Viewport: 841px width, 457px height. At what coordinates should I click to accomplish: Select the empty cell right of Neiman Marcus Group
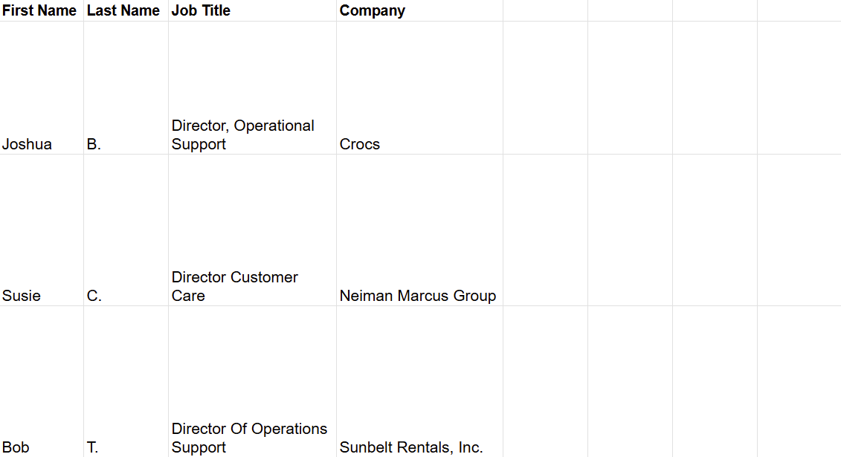pos(546,230)
